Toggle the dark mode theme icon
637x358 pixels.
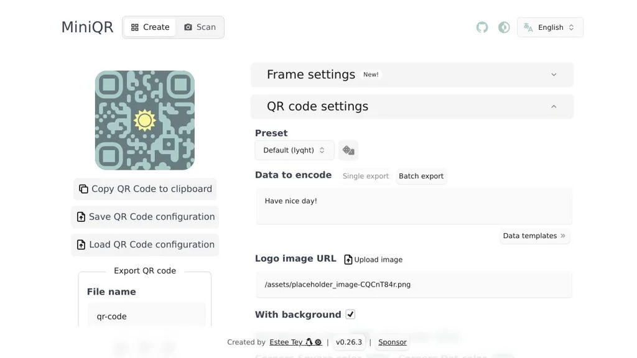(504, 27)
